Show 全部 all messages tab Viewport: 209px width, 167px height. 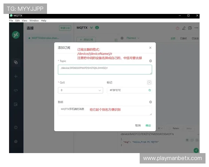(173, 38)
